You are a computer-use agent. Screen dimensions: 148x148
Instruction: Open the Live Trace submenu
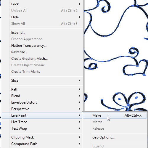[x=46, y=122]
